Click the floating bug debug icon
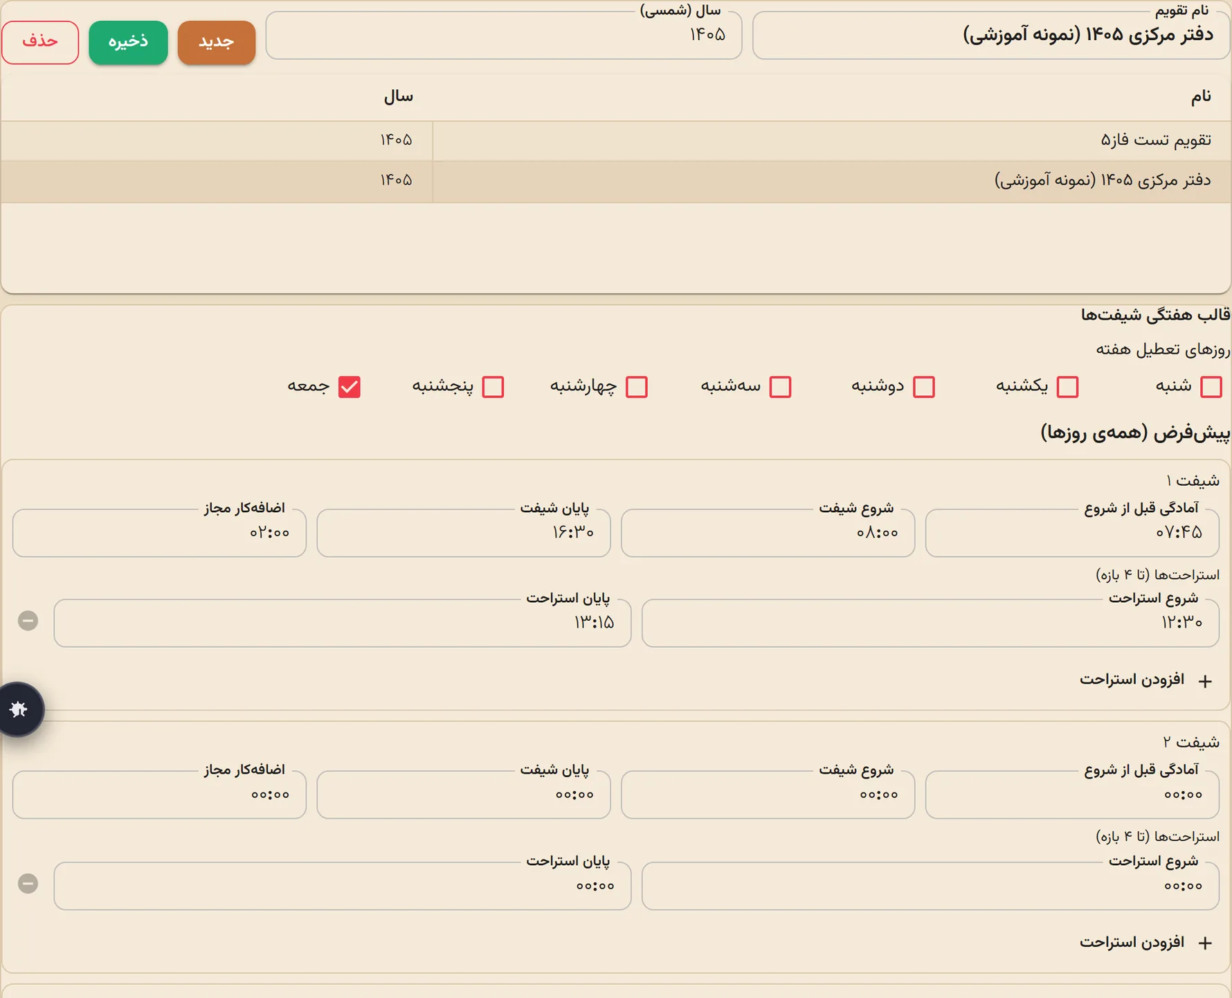The width and height of the screenshot is (1232, 998). [x=19, y=709]
